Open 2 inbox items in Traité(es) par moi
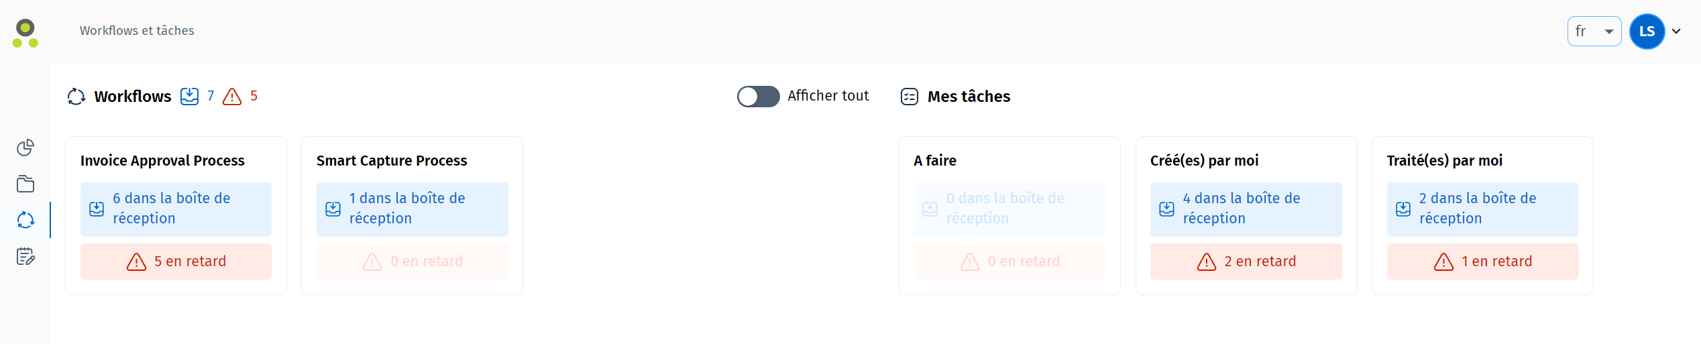Screen dimensions: 1701x344 tap(1482, 209)
